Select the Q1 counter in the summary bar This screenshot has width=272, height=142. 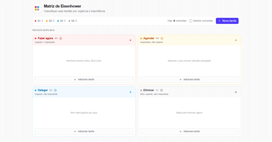point(39,21)
